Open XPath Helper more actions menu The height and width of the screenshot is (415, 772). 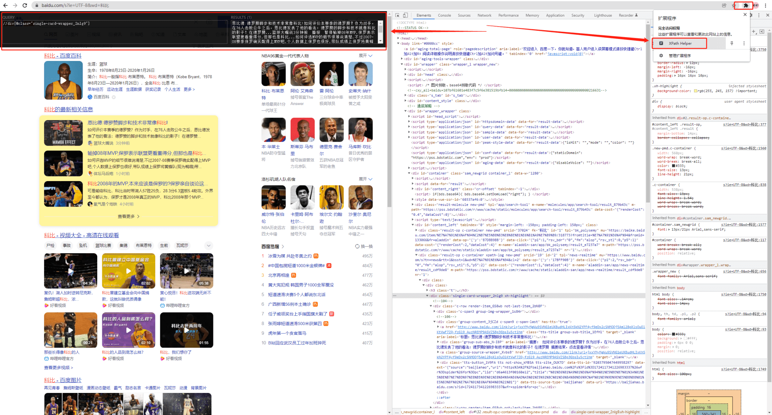coord(744,43)
